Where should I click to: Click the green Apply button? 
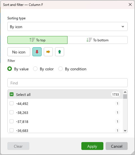(x=92, y=146)
